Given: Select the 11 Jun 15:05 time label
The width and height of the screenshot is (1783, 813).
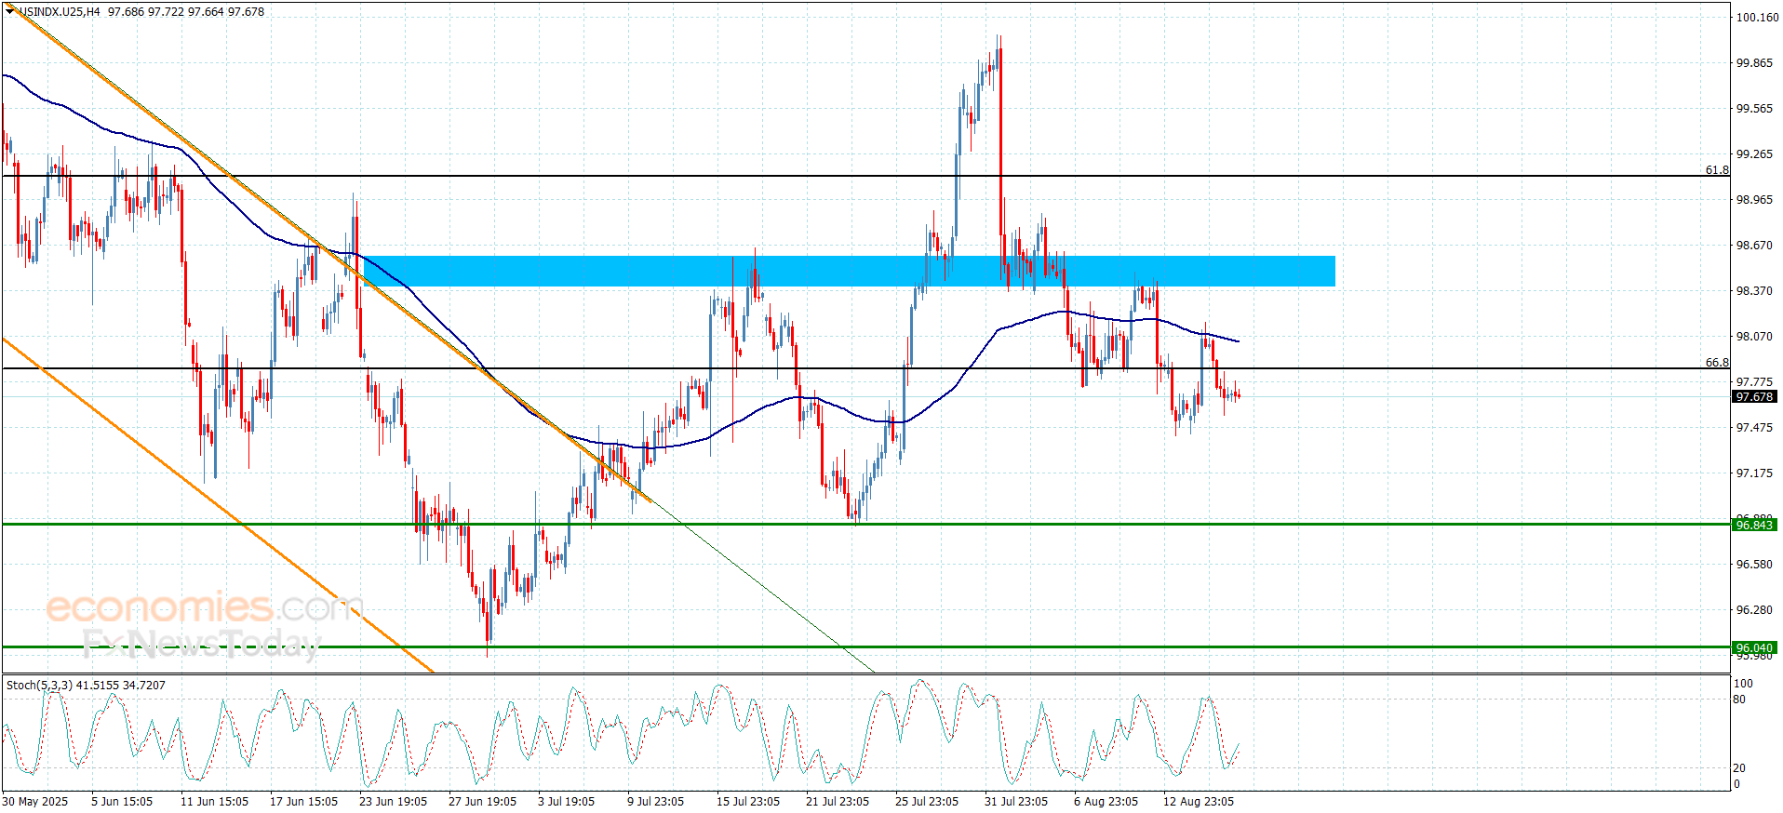Looking at the screenshot, I should (214, 802).
